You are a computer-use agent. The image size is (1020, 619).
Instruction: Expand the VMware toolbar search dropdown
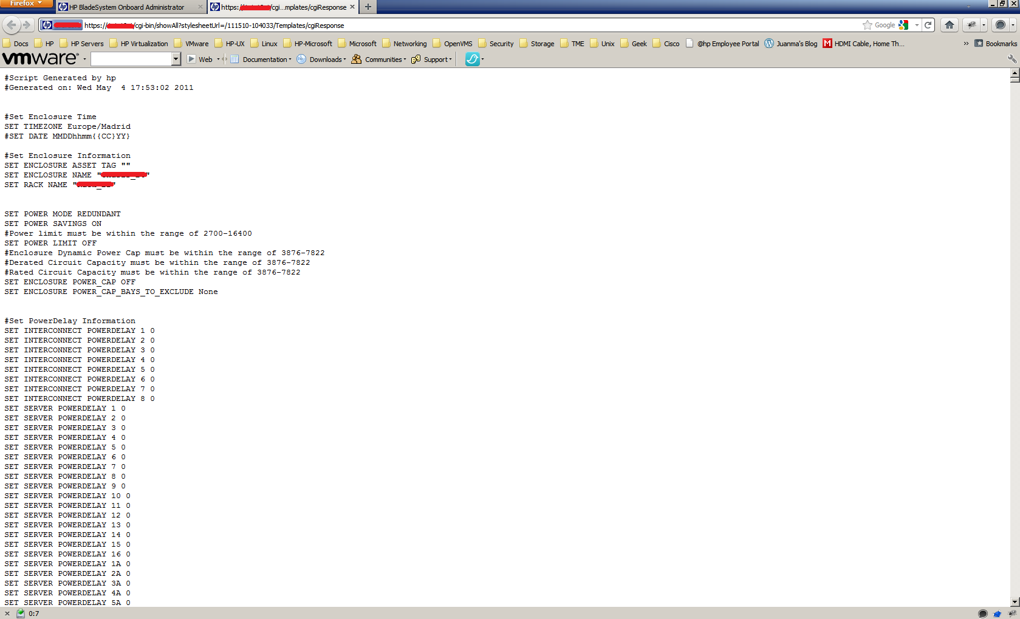point(176,59)
